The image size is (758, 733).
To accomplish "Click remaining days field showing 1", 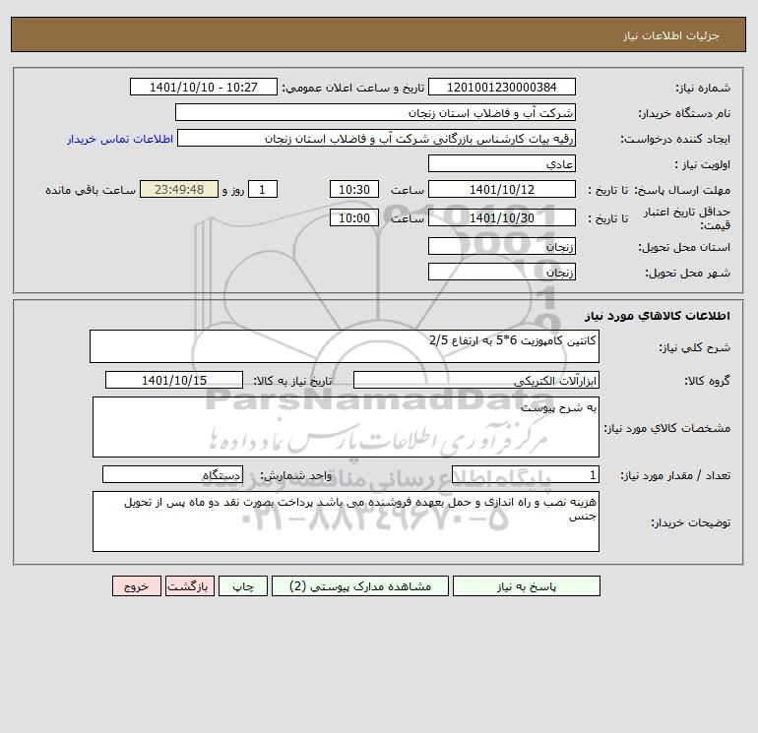I will (x=263, y=190).
